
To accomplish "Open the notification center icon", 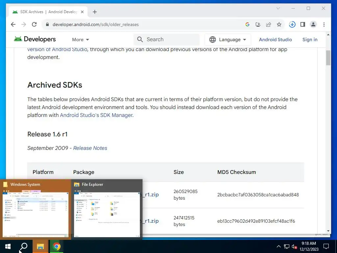I will [326, 246].
